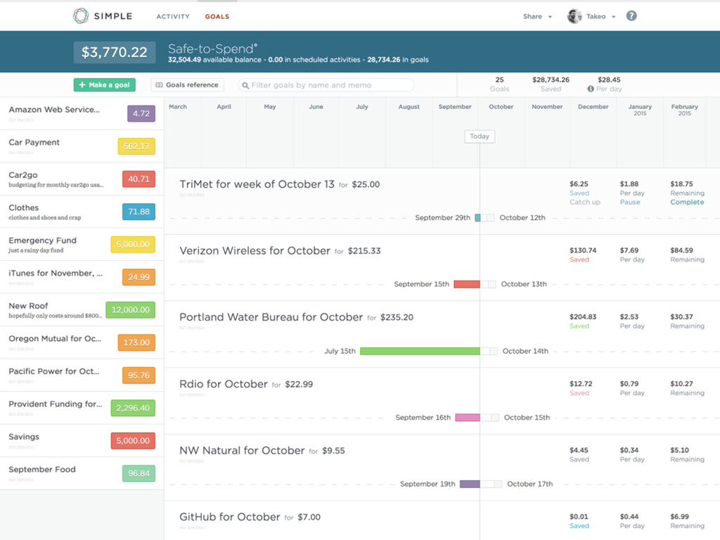Click the $3,770.22 Safe-to-Spend amount
The image size is (720, 540).
(115, 52)
